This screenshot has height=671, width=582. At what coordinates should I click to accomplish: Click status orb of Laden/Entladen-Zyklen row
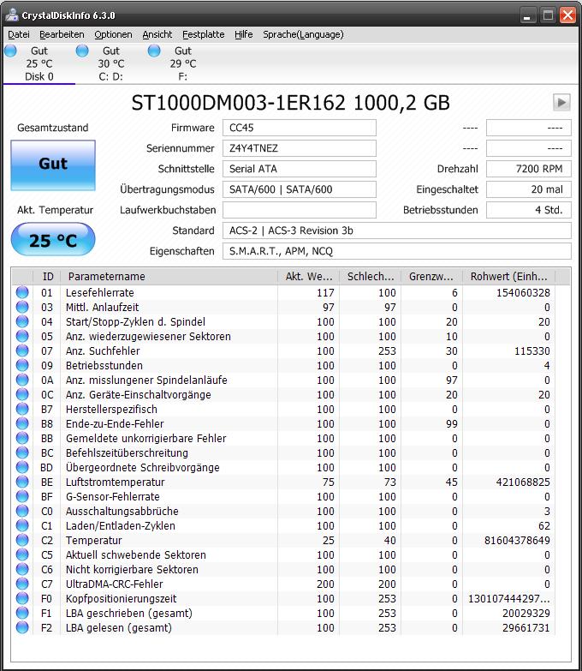(x=22, y=525)
